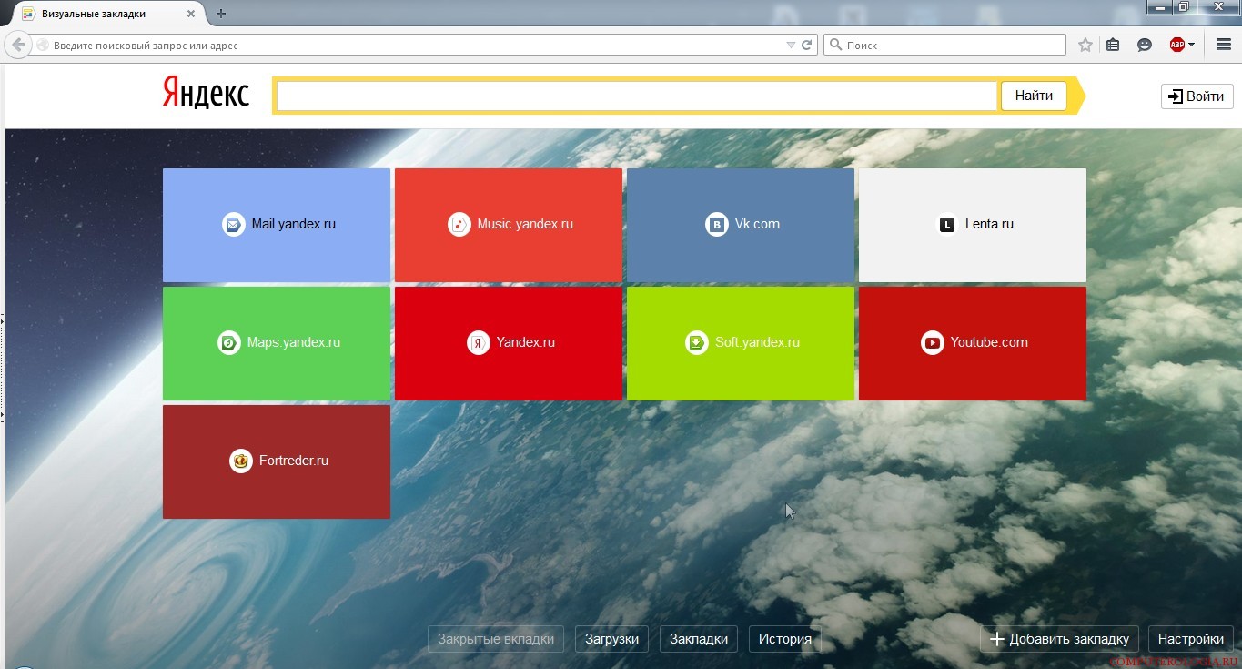Expand the address bar history dropdown
Image resolution: width=1242 pixels, height=669 pixels.
(x=791, y=45)
